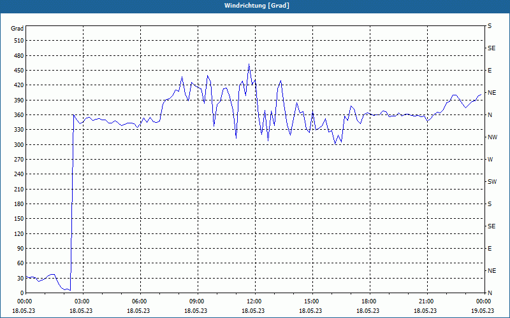Click the chart title 'Windrichtung [Grad]'

[x=257, y=6]
